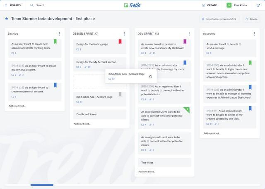Click the blue bookmark on the PTM 101 card
The image size is (265, 189).
(x=250, y=87)
